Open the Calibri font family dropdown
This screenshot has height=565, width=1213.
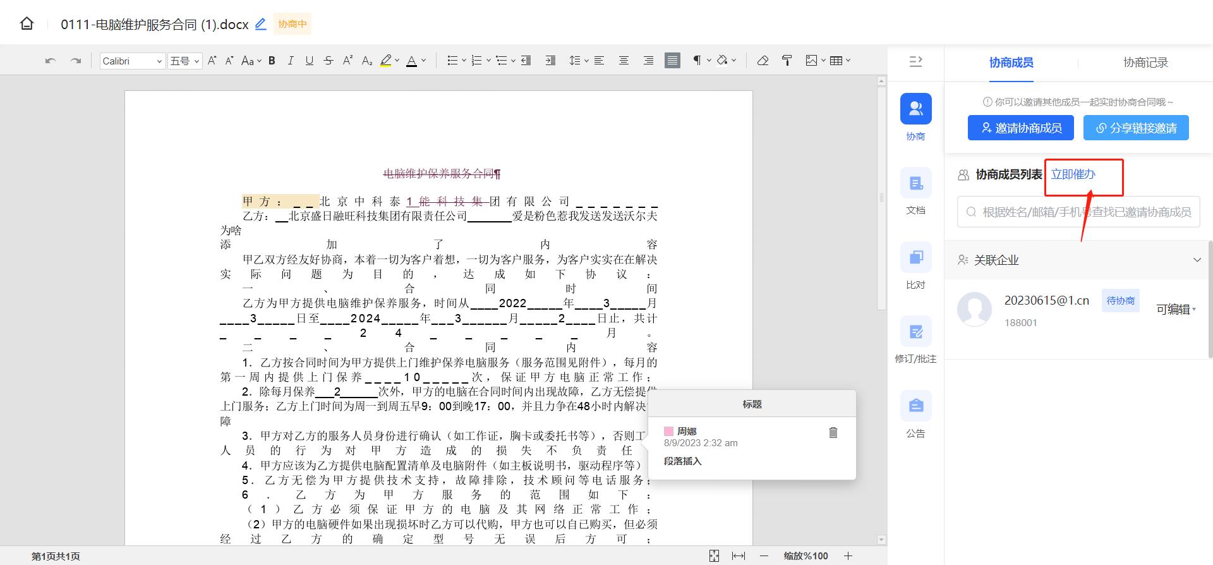[x=132, y=61]
